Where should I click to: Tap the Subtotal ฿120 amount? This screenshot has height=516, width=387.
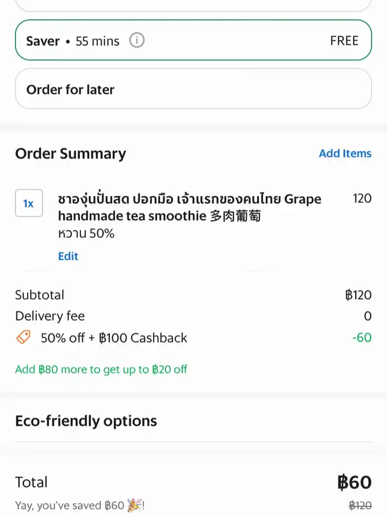pyautogui.click(x=358, y=295)
